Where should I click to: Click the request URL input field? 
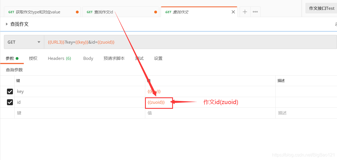click(190, 42)
